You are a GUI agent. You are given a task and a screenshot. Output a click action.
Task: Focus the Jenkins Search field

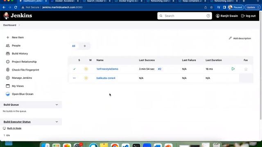pos(185,16)
